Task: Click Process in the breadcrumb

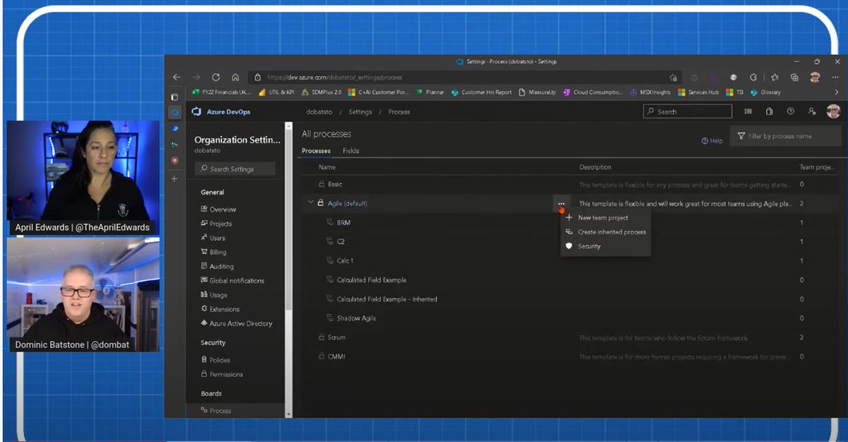Action: (399, 112)
